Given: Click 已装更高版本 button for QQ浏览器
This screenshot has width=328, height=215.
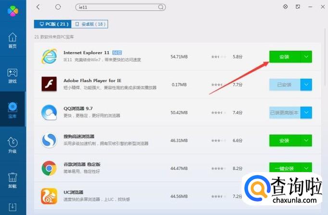Looking at the screenshot, I should [285, 113].
